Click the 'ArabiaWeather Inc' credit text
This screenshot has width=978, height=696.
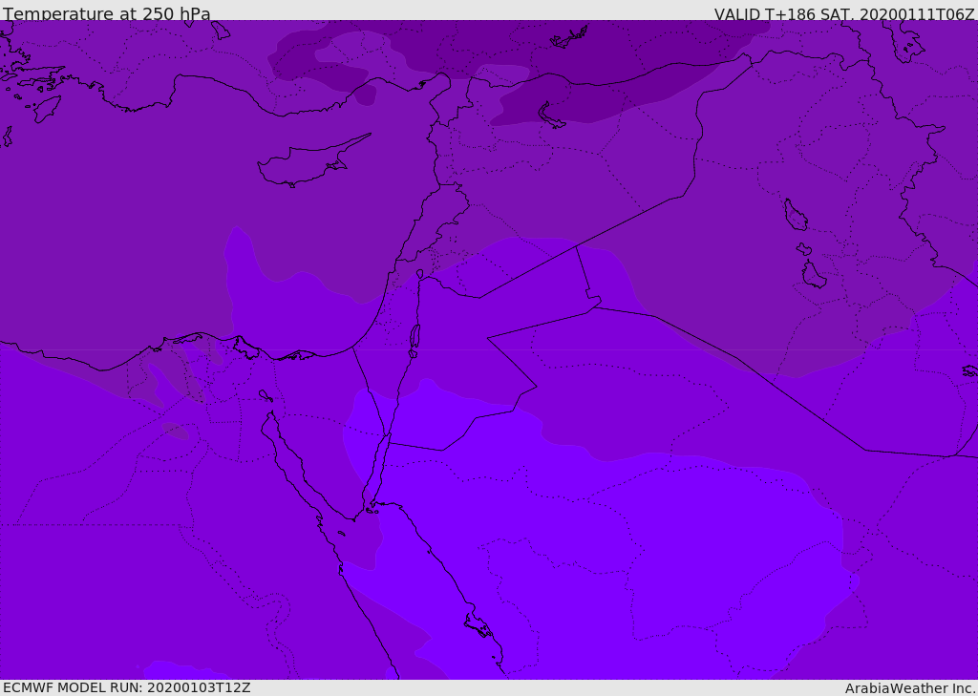coord(910,688)
